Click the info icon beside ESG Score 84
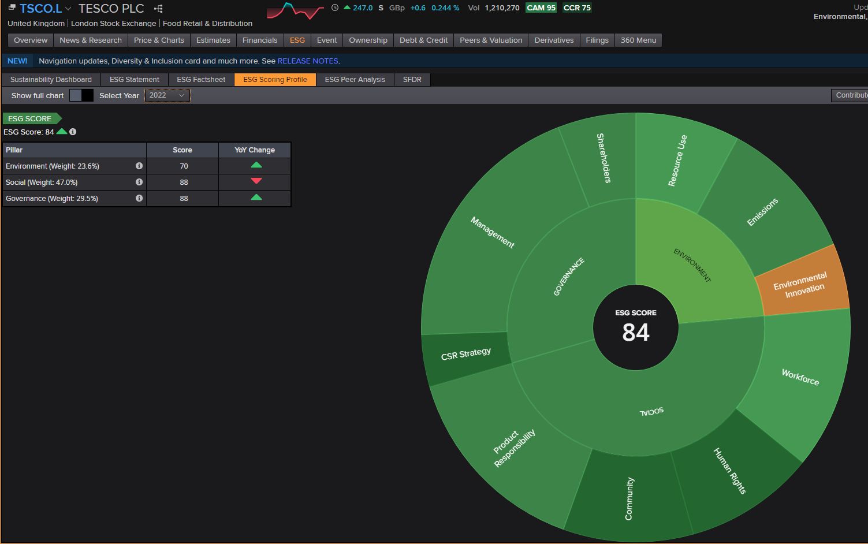The image size is (868, 544). tap(73, 132)
